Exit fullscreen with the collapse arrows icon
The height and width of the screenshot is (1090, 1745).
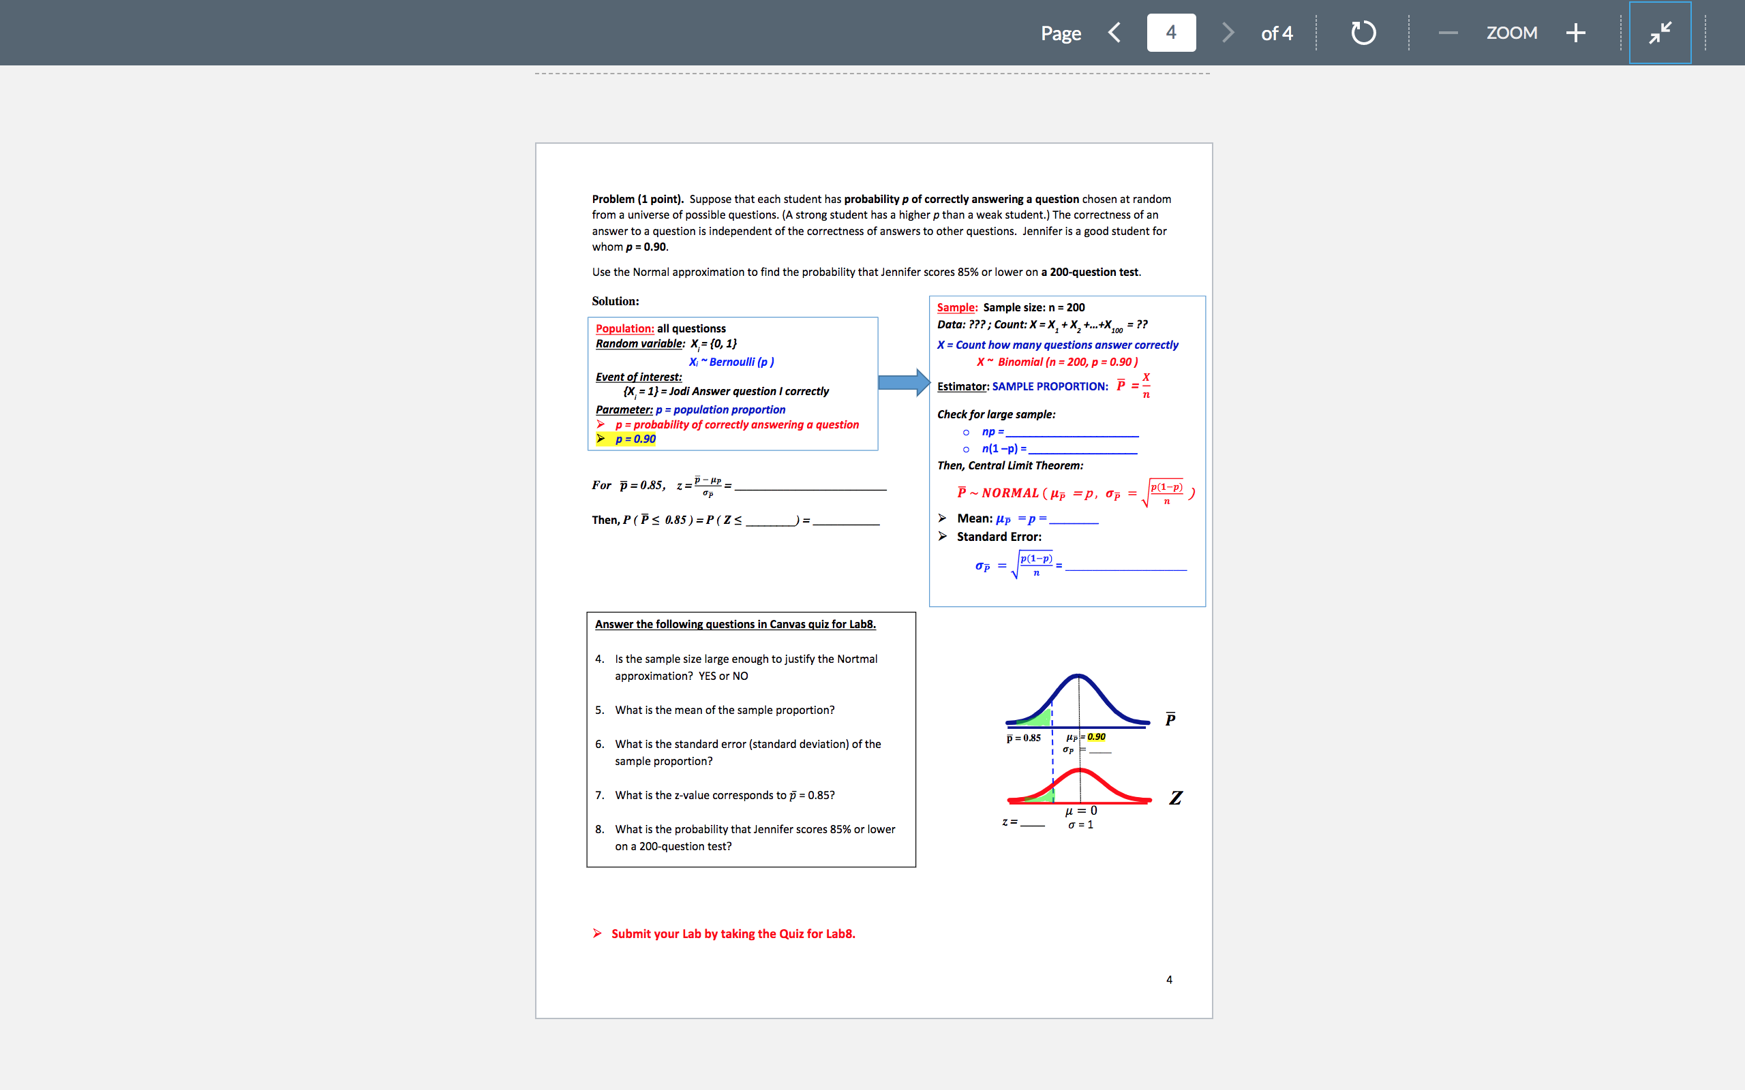[1660, 33]
